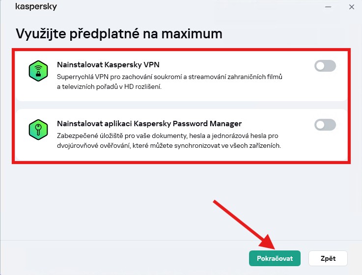Click the Password Manager key icon
Viewport: 362px width, 275px height.
tap(37, 130)
